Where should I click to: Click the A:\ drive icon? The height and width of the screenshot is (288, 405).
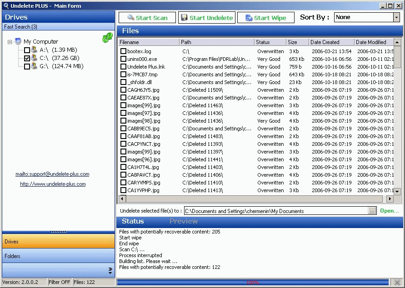coord(34,50)
